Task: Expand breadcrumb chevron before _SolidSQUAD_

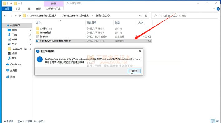Action: pyautogui.click(x=92, y=16)
